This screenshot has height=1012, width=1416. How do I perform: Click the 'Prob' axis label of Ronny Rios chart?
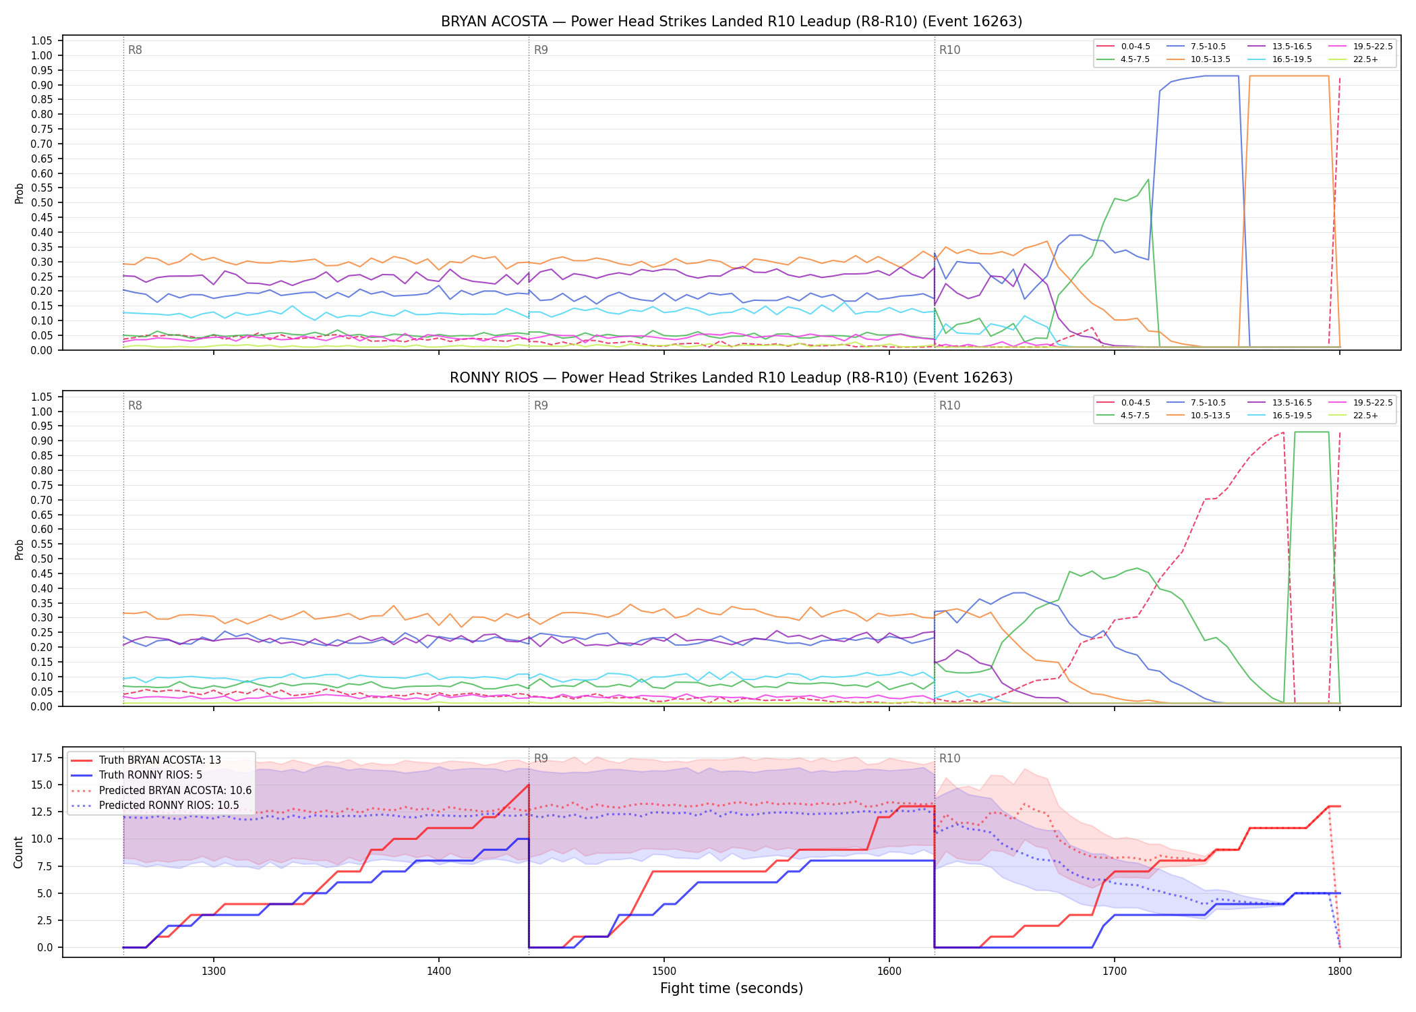click(19, 549)
